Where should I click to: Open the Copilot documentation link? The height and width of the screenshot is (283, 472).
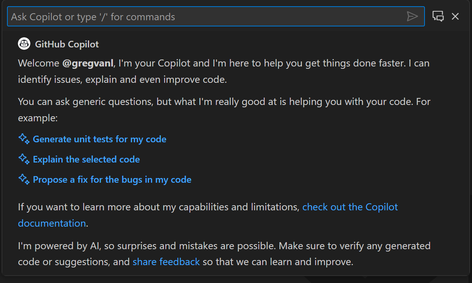click(349, 207)
